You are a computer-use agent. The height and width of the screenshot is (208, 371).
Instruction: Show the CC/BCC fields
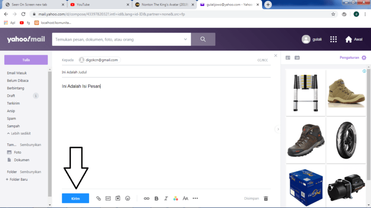coord(262,60)
